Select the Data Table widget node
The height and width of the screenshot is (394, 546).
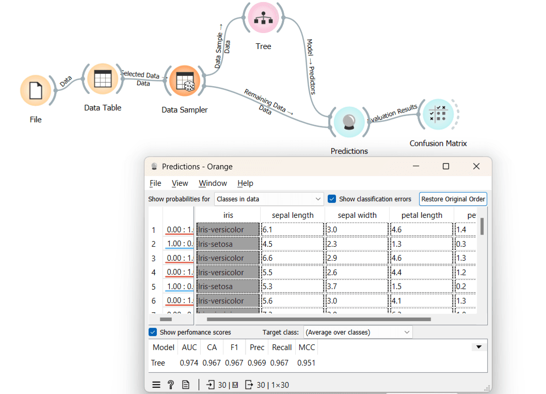point(102,78)
